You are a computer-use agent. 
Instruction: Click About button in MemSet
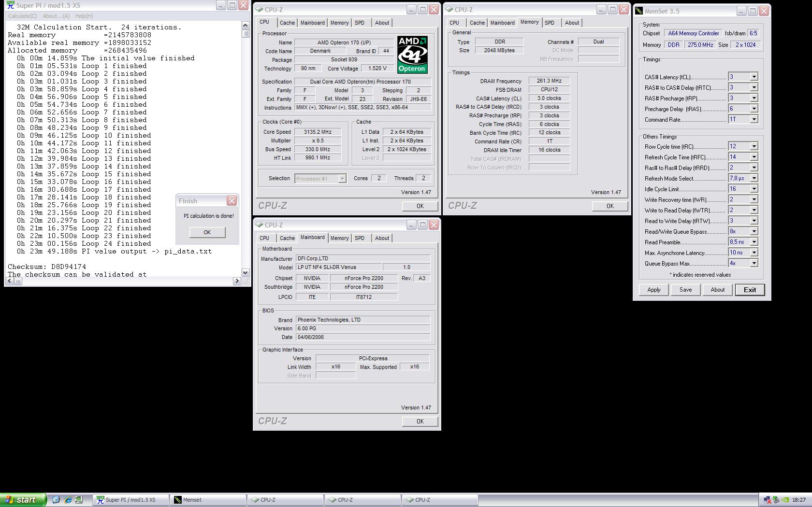click(717, 290)
